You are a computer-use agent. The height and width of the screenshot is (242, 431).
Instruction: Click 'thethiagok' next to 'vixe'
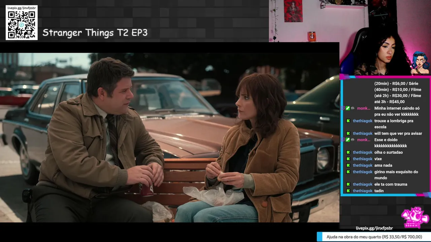click(363, 159)
